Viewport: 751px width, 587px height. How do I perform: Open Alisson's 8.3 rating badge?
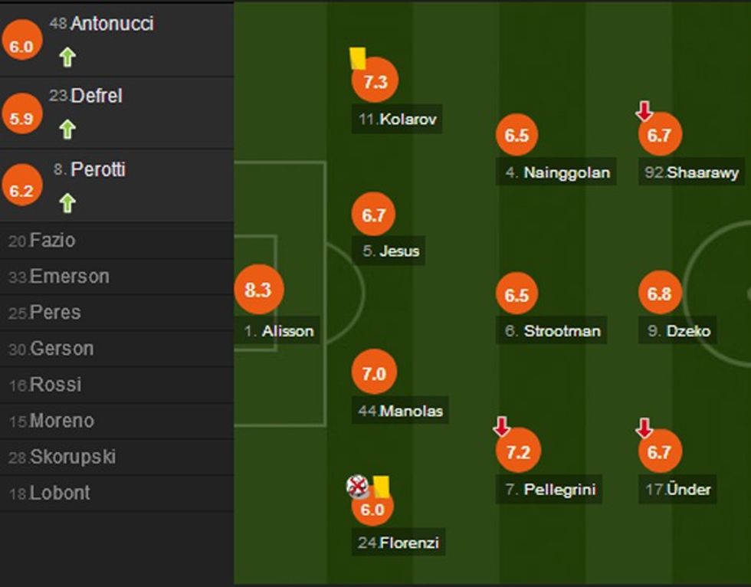pos(258,290)
